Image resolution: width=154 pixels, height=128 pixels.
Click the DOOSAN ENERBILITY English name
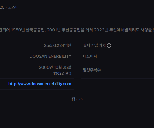50,56
